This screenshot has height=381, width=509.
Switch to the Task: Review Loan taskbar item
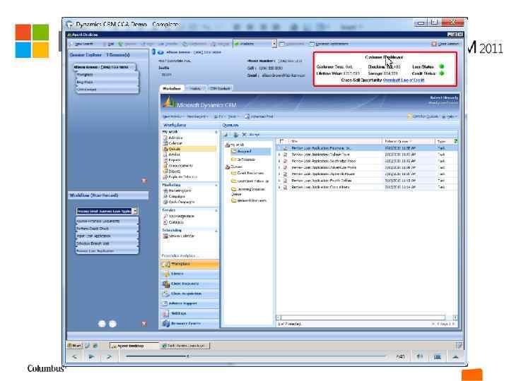(185, 346)
